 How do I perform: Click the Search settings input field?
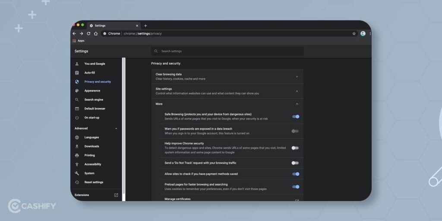(227, 51)
